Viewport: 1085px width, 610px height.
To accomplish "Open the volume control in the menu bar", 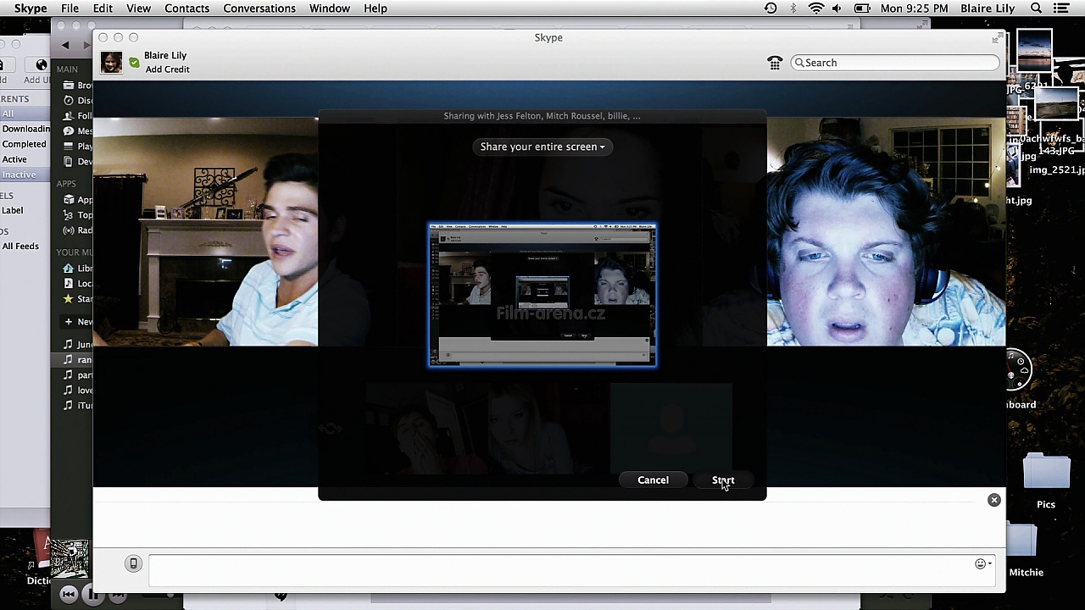I will [837, 8].
